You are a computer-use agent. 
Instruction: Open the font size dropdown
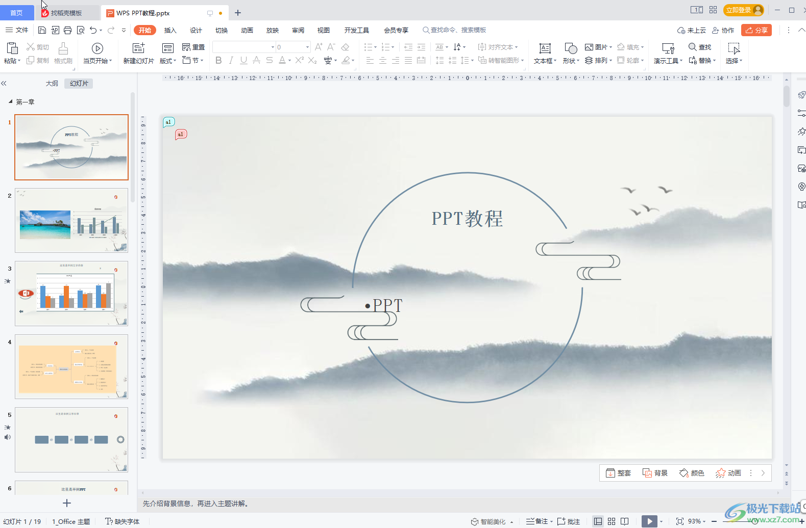307,47
